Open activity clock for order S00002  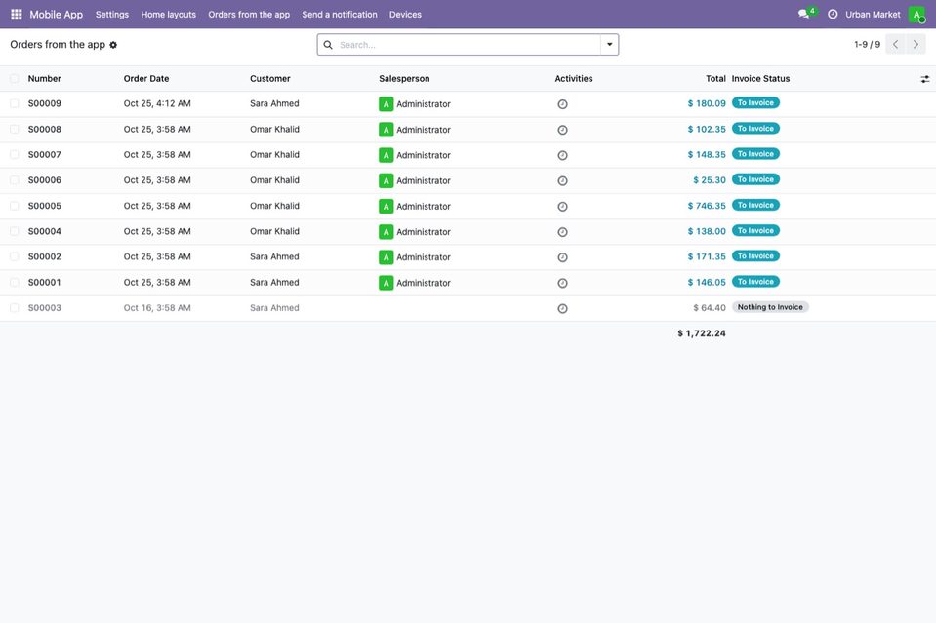562,257
